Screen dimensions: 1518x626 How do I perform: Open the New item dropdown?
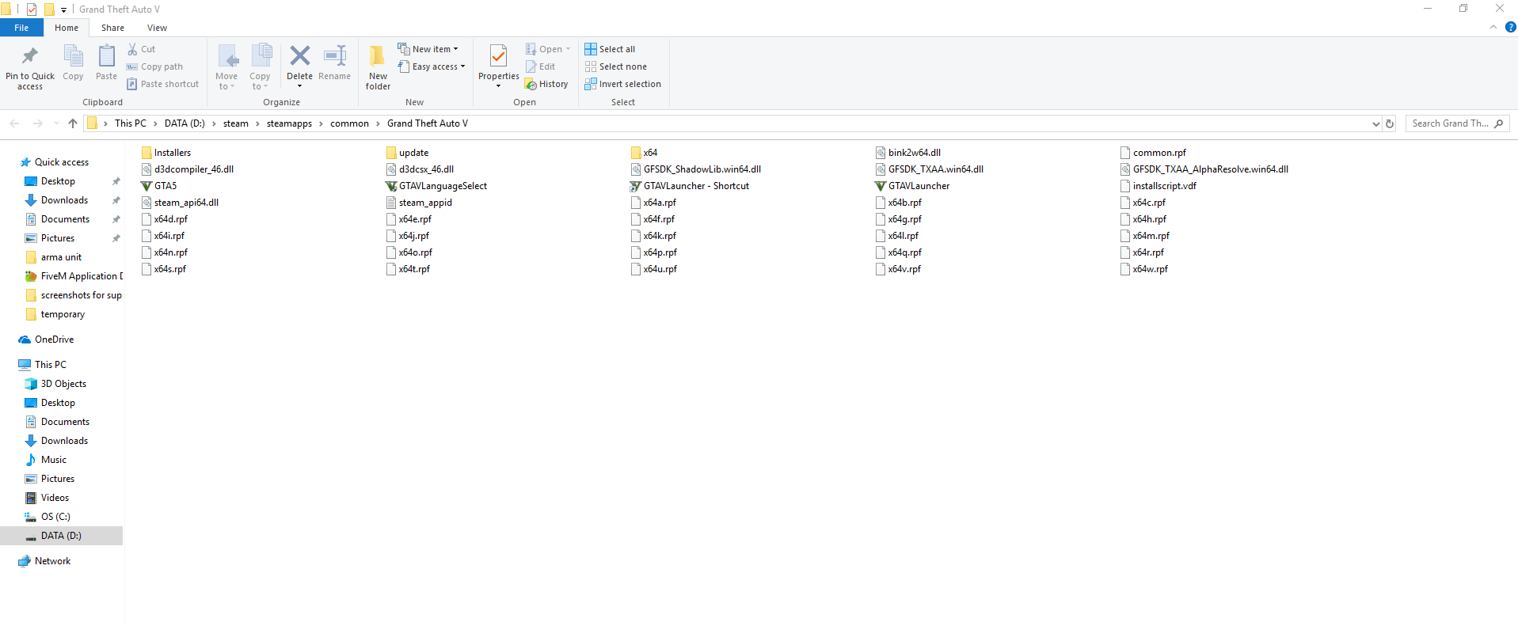pos(428,49)
